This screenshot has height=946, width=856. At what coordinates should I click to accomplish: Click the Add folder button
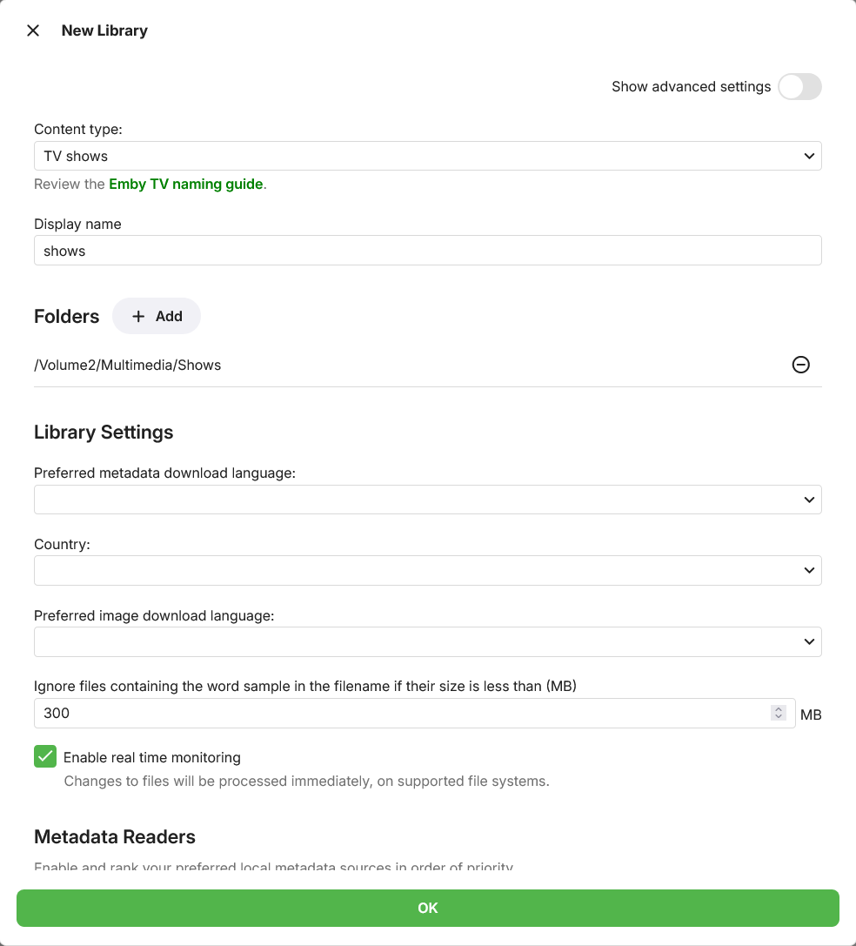[x=157, y=316]
